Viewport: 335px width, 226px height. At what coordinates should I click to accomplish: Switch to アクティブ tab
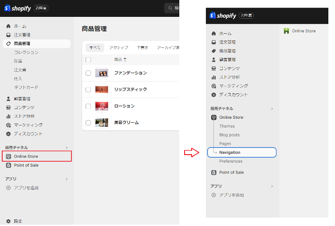tap(119, 47)
